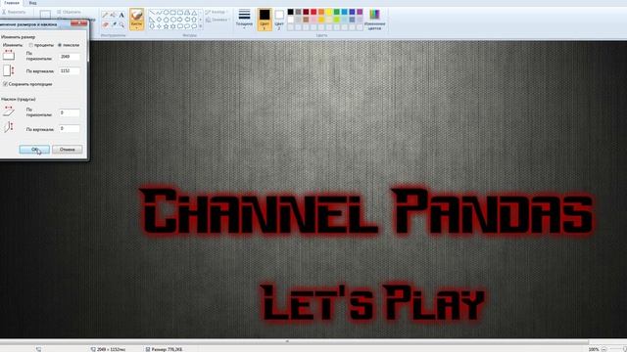This screenshot has width=627, height=352.
Task: Pick the Oval shape
Action: [x=167, y=13]
